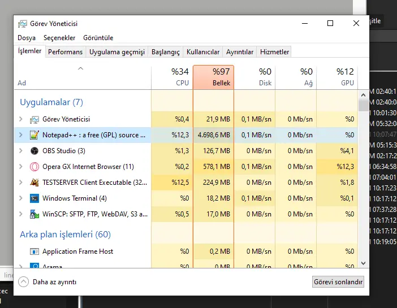Click Arka plan işlemleri (60) heading
Image resolution: width=397 pixels, height=308 pixels.
[x=66, y=235]
